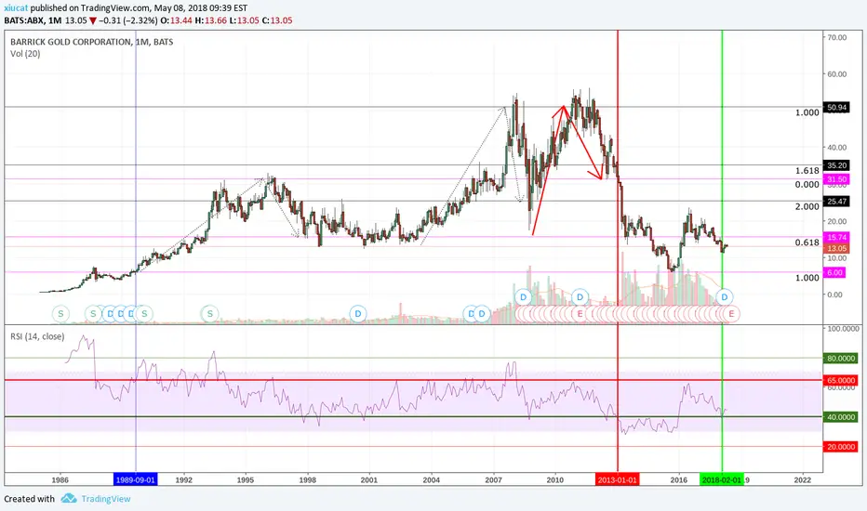The image size is (867, 511).
Task: Click the magenta 31.50 price label
Action: click(836, 179)
